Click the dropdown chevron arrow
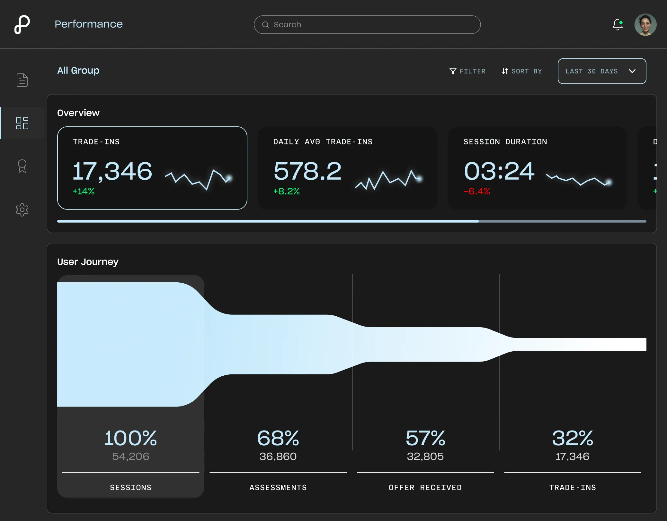 [632, 71]
